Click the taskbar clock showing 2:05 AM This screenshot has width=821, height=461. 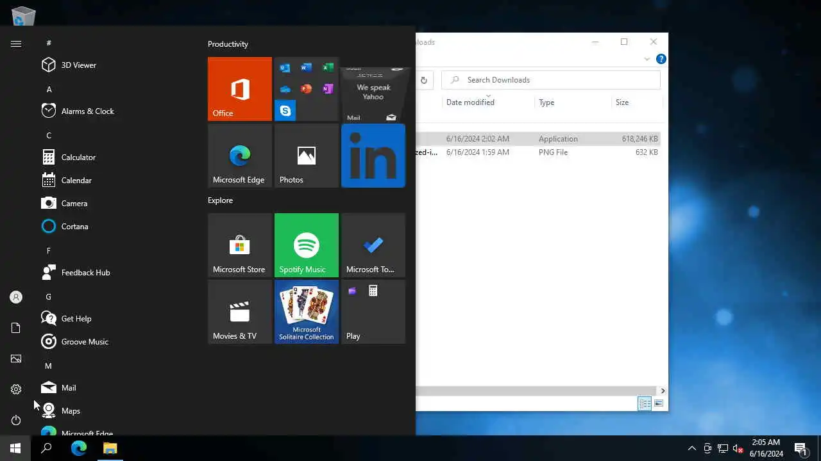pos(766,448)
